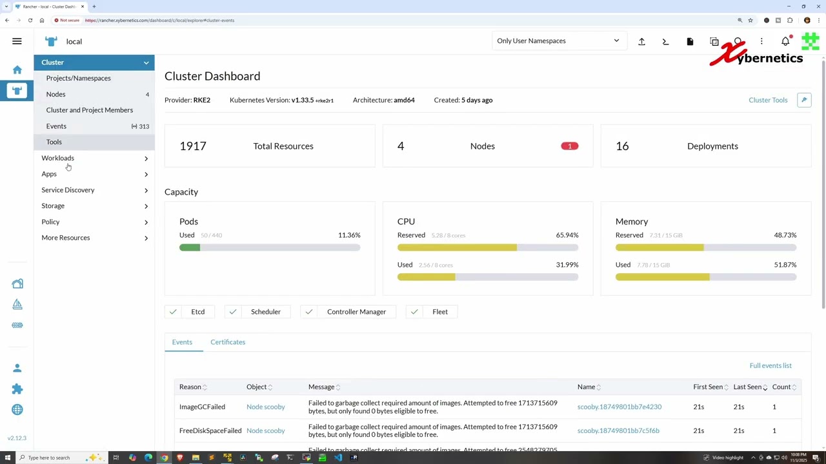
Task: Reload the page in browser
Action: click(x=30, y=20)
